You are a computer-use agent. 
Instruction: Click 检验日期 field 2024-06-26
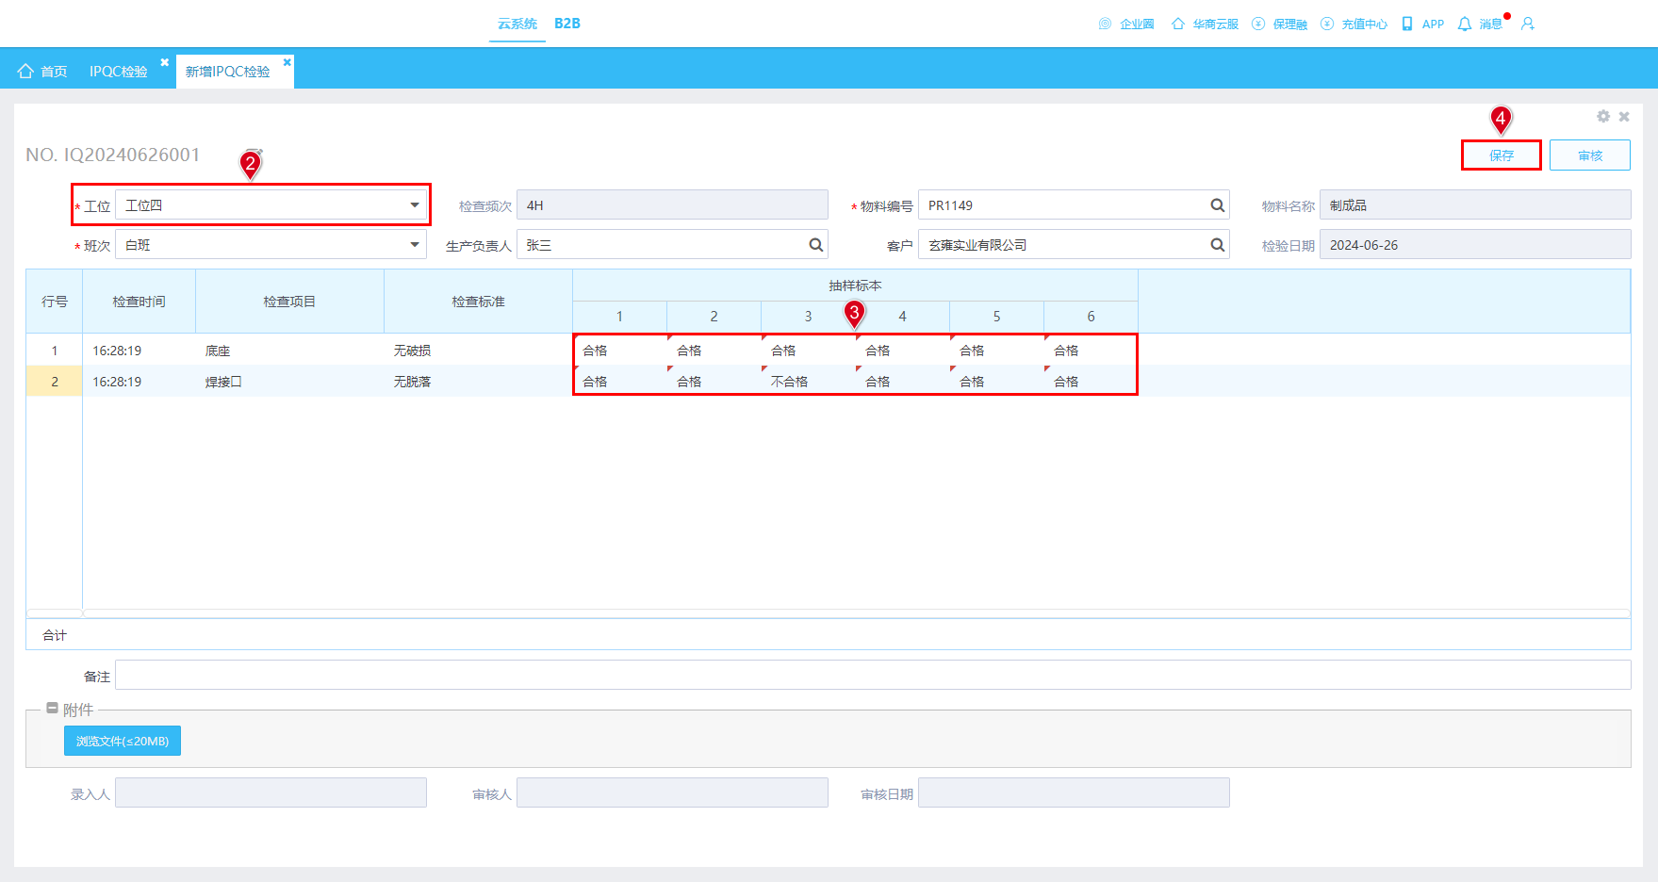point(1475,245)
